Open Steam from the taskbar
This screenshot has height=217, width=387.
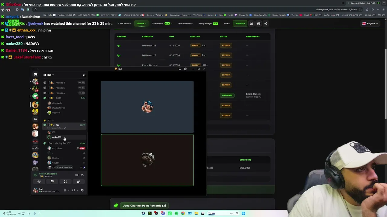[x=143, y=213]
